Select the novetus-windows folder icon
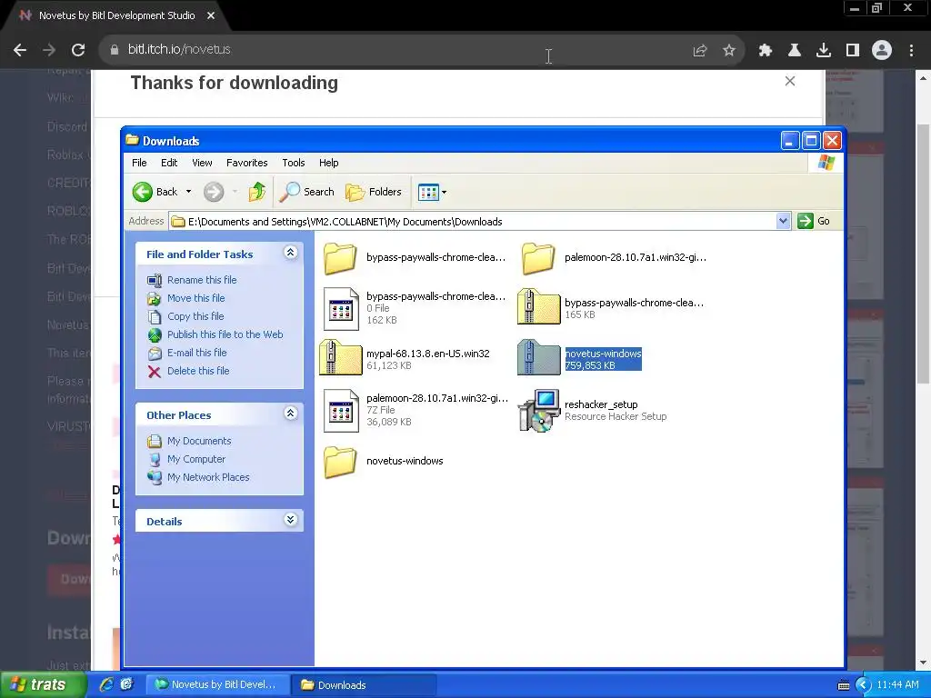 click(x=340, y=463)
